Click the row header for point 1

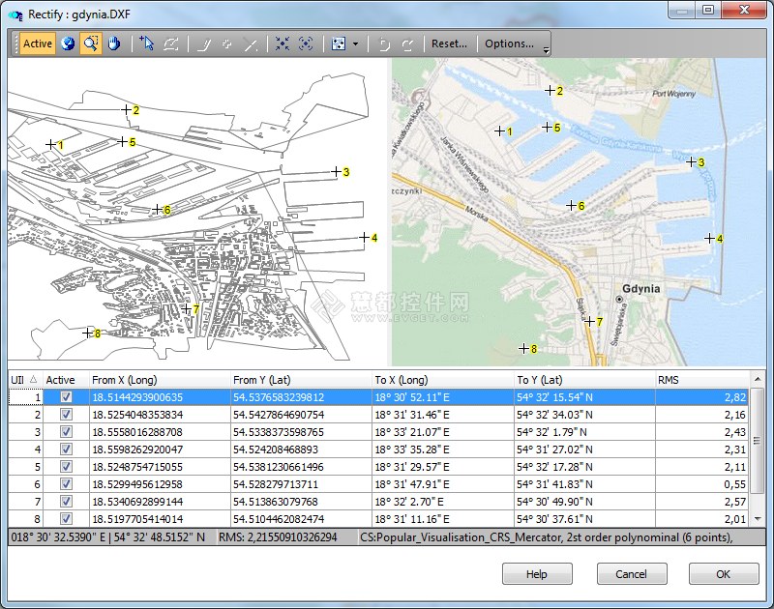click(x=26, y=397)
